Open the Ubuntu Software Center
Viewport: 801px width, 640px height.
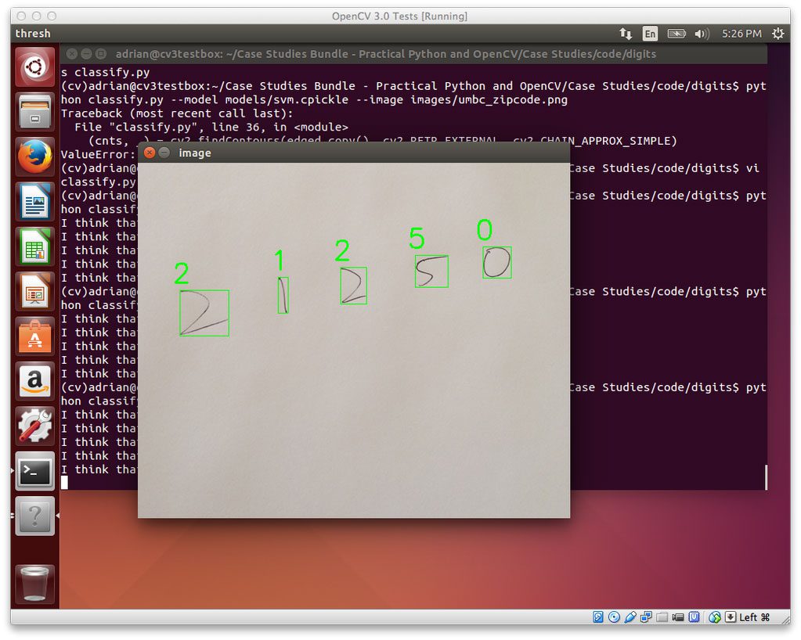click(x=34, y=336)
